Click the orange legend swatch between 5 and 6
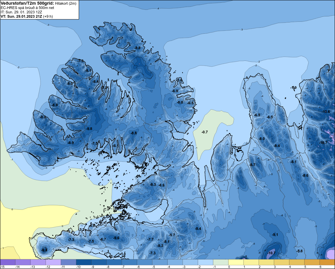This screenshot has height=269, width=335. [312, 262]
